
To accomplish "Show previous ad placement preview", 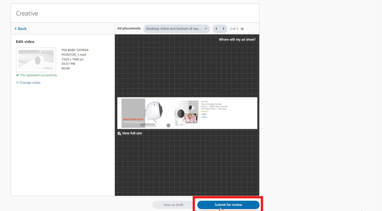I will [216, 28].
